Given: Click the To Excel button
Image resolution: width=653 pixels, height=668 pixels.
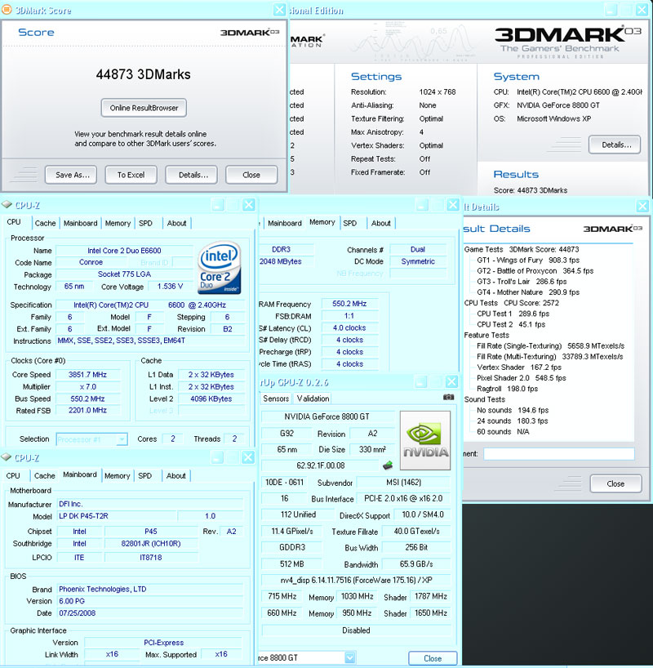Looking at the screenshot, I should (131, 175).
